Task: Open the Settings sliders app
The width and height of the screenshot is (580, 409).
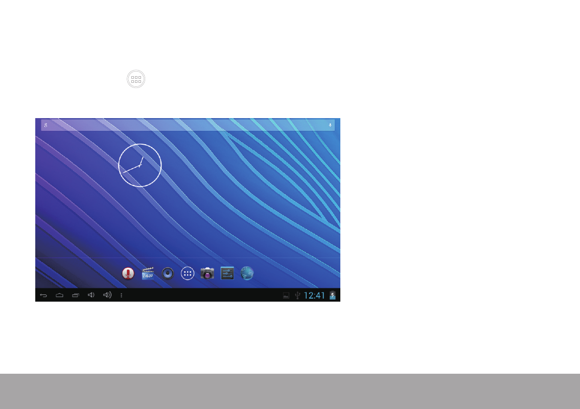Action: 227,274
